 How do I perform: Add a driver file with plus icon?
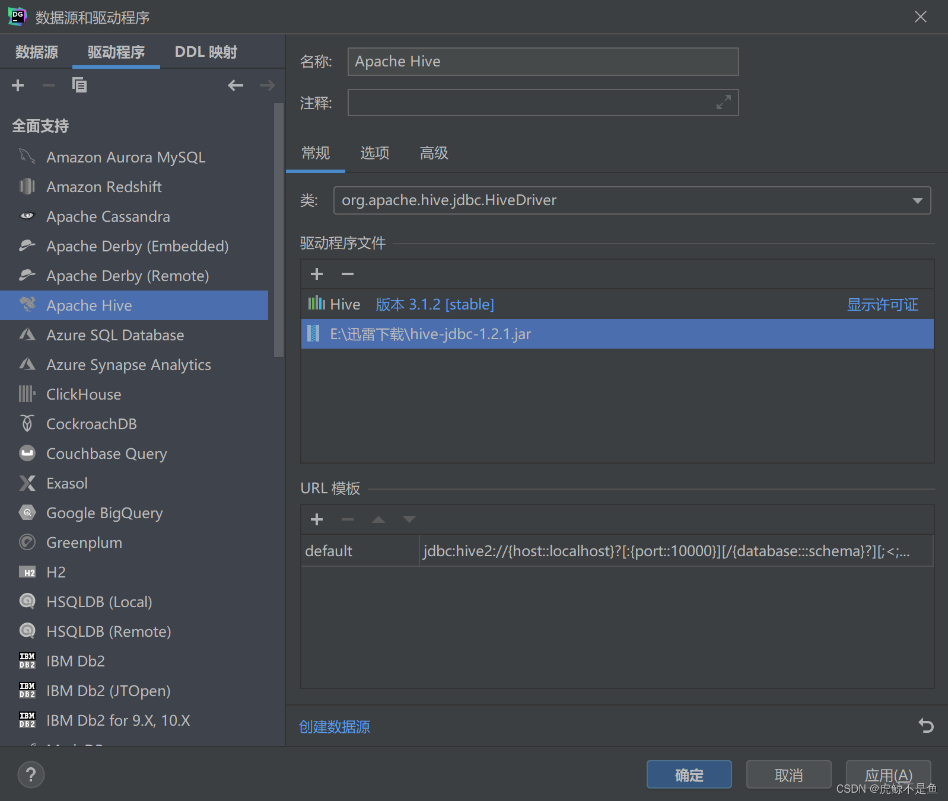pyautogui.click(x=317, y=274)
